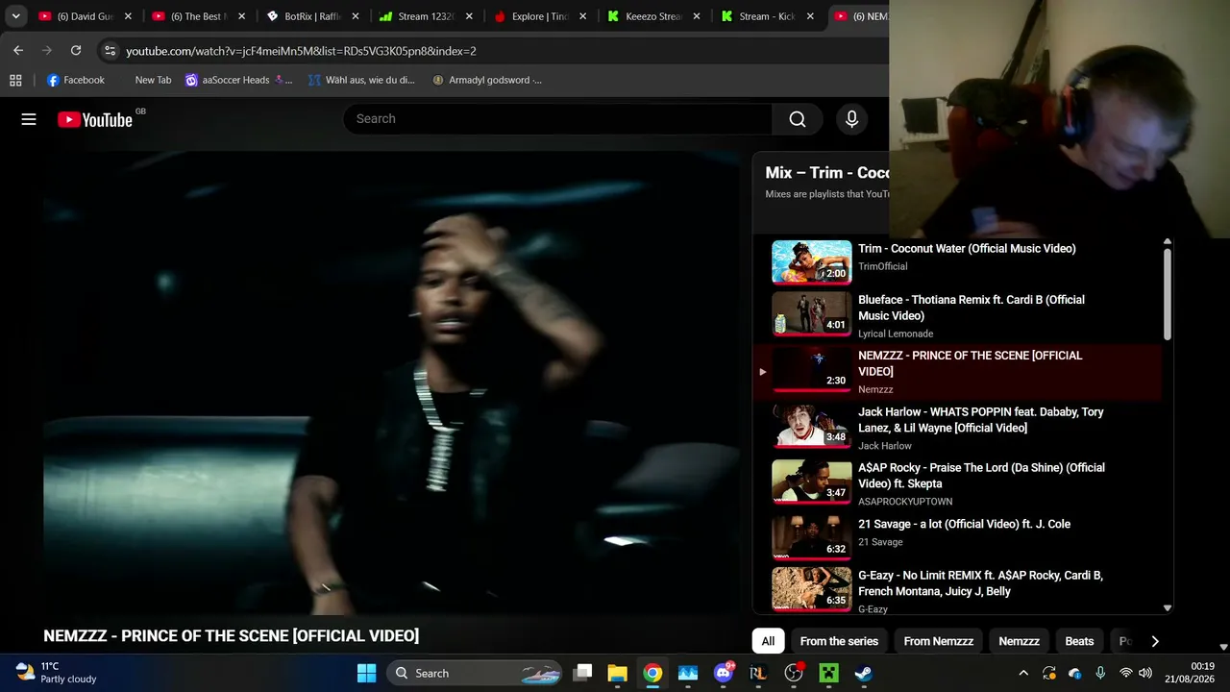Open the aaSoccer Heads bookmark

tap(238, 80)
